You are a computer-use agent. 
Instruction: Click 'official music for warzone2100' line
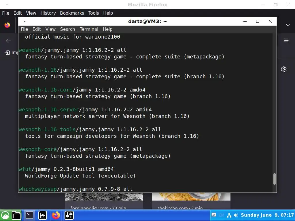pyautogui.click(x=72, y=37)
